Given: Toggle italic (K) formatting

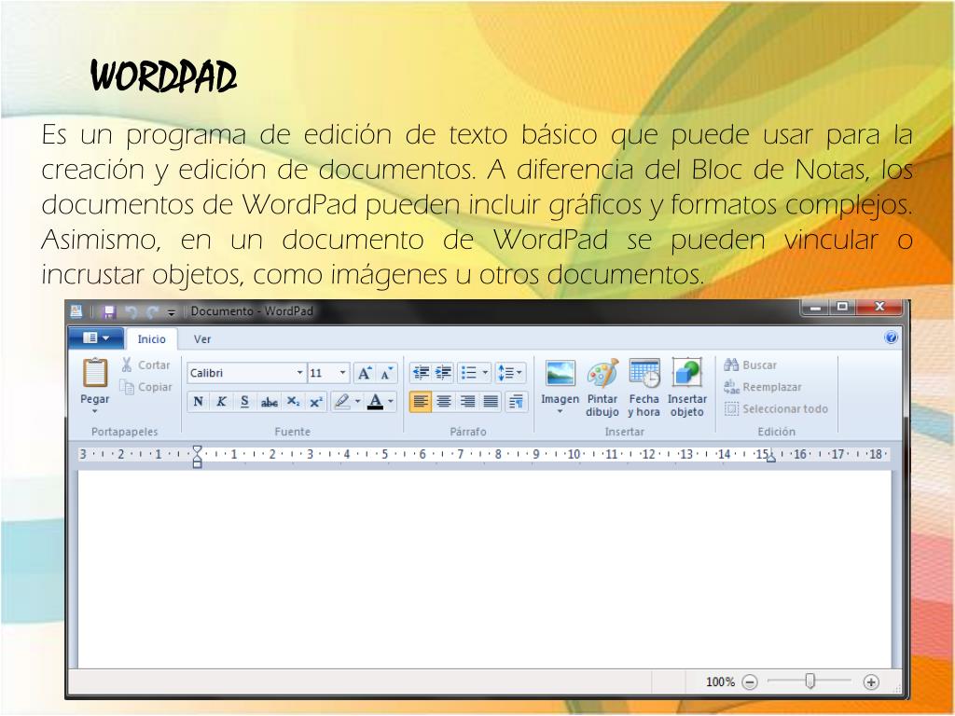Looking at the screenshot, I should (x=221, y=401).
